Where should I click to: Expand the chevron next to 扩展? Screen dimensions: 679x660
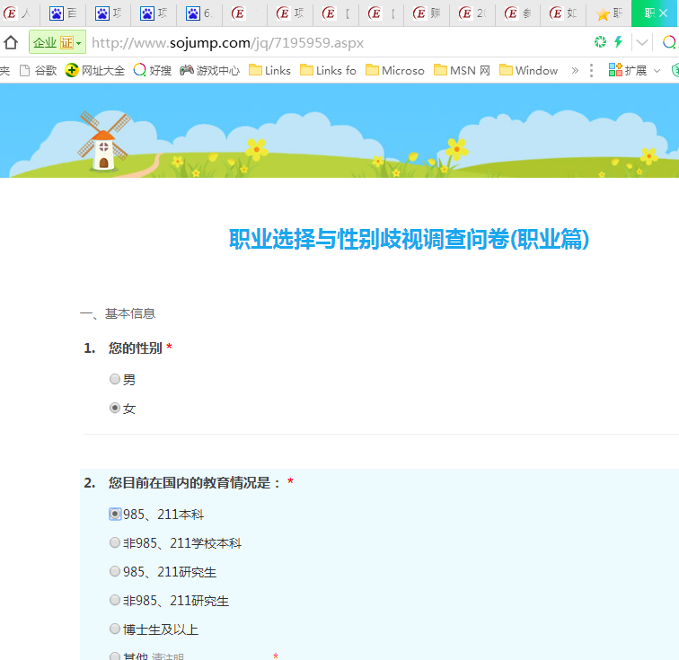(657, 71)
